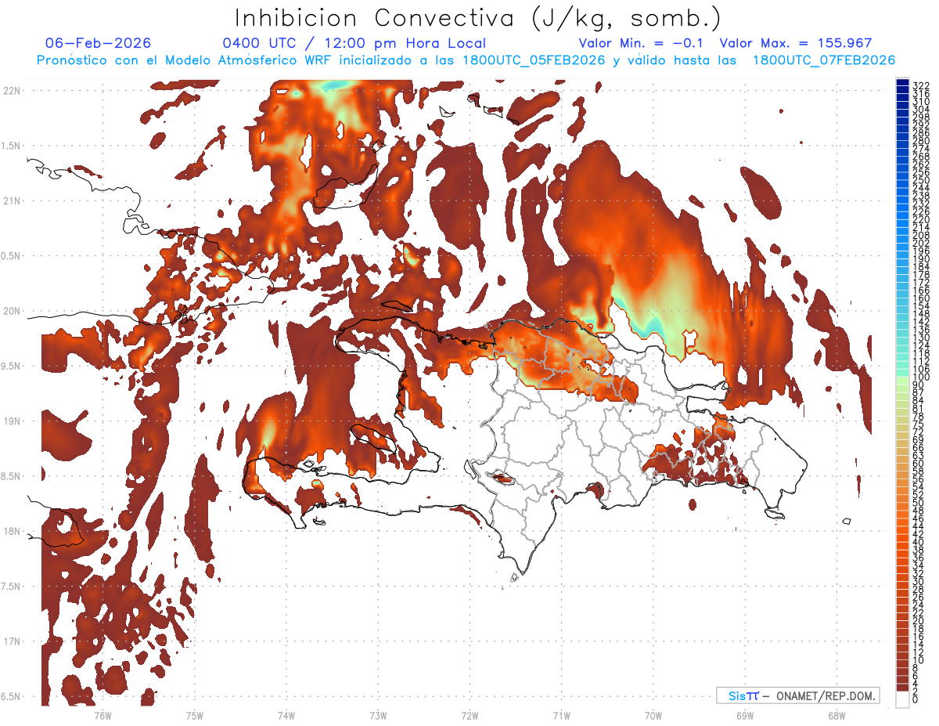The width and height of the screenshot is (939, 726).
Task: Click the 'Valor Max. = 155.967' readout
Action: [x=796, y=43]
